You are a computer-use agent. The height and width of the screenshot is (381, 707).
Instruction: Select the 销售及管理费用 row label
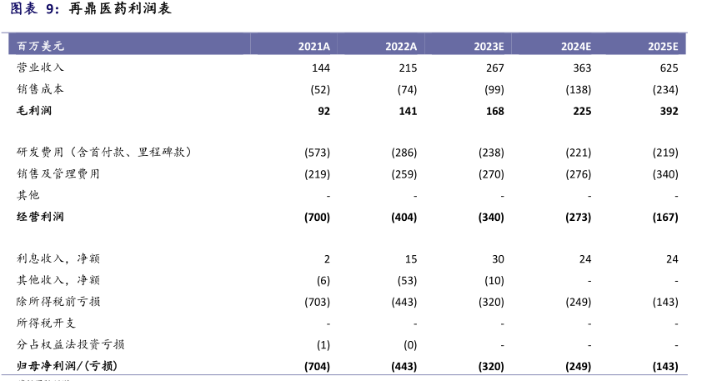click(58, 173)
